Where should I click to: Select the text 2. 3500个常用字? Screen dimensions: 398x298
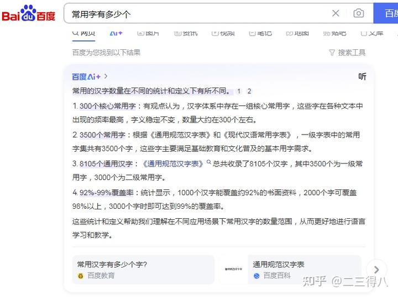(99, 135)
